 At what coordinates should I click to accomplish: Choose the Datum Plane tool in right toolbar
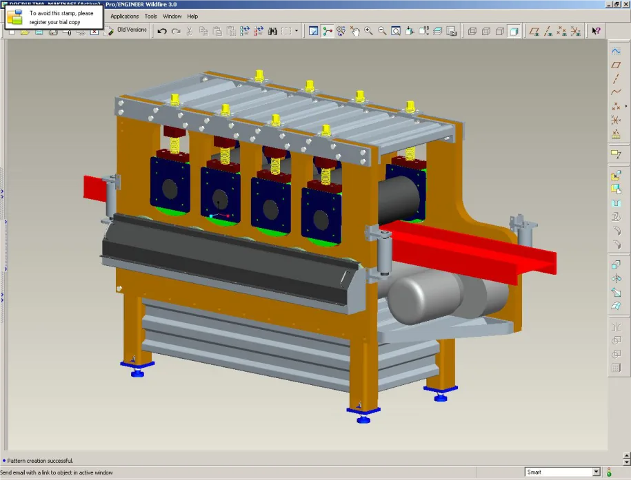[x=616, y=65]
